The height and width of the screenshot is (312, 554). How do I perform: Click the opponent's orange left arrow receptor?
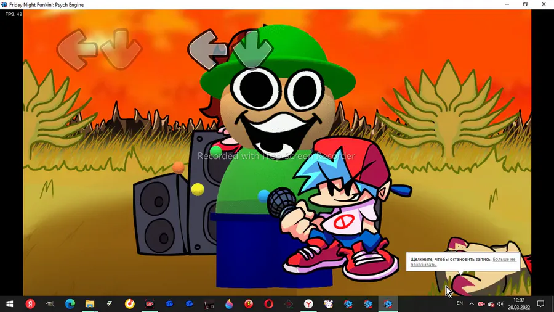76,49
